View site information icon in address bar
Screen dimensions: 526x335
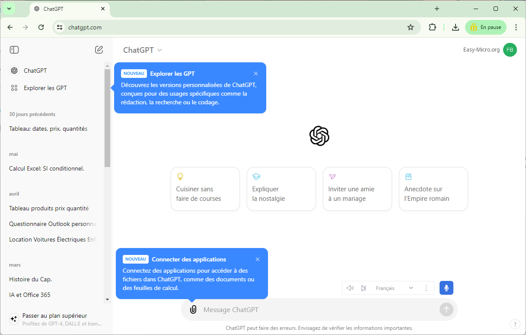coord(60,27)
